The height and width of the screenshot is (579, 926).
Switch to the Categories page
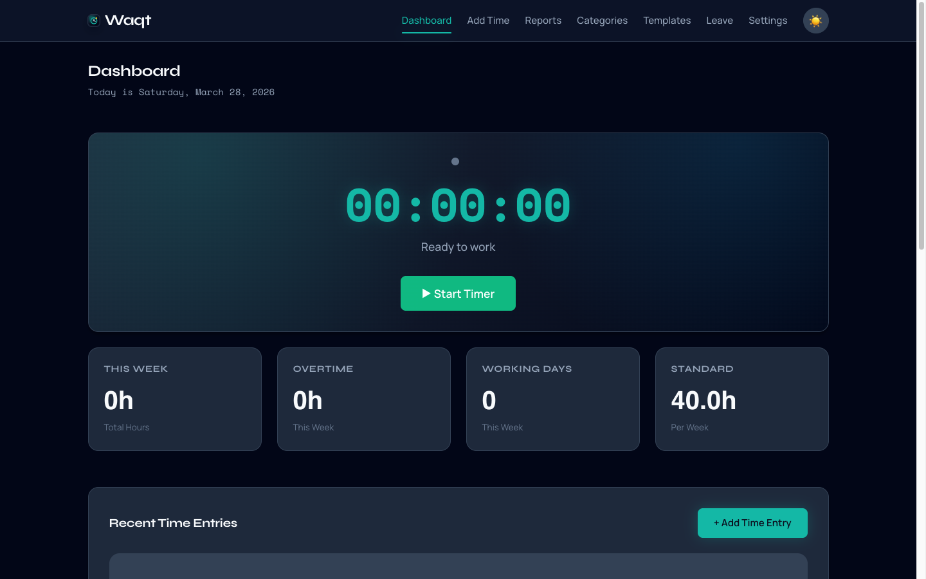(602, 21)
